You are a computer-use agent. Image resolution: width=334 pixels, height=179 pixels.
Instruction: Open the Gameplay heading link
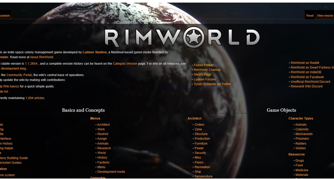(x=98, y=178)
